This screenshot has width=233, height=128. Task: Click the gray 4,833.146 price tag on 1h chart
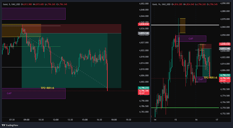coord(225,48)
